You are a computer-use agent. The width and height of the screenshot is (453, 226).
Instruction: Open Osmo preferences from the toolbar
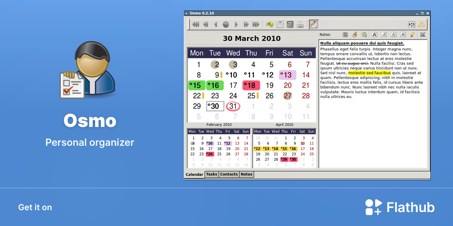pos(411,24)
